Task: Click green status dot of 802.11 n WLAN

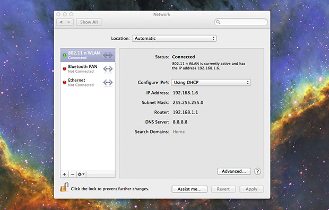Action: click(x=64, y=55)
